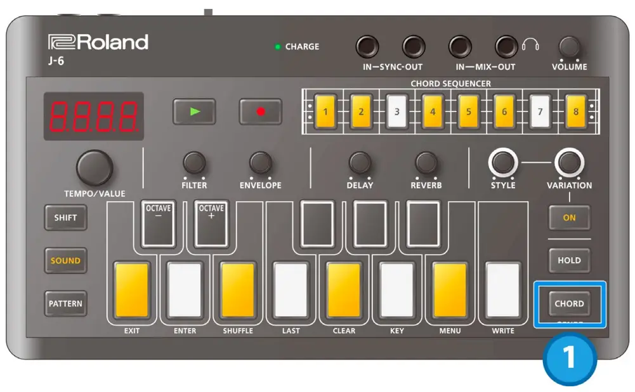Turn the FILTER knob
Viewport: 635px width, 392px height.
(194, 163)
